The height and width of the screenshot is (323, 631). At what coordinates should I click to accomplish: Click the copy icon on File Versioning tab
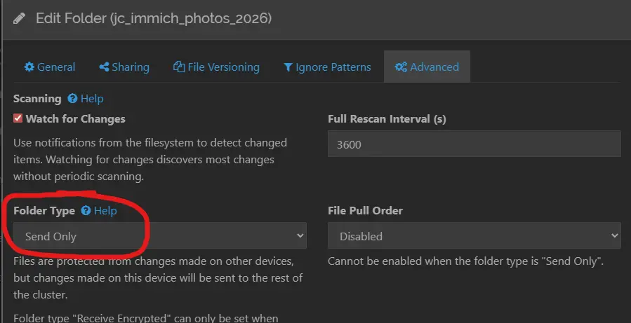coord(179,67)
